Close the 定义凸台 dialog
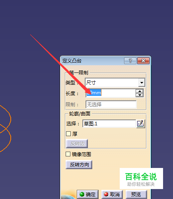The height and width of the screenshot is (199, 173). coord(143,61)
